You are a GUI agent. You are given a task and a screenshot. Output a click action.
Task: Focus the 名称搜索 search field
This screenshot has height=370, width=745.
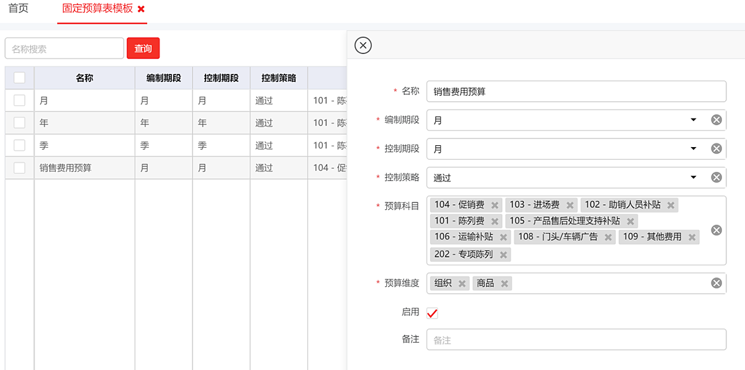[64, 48]
